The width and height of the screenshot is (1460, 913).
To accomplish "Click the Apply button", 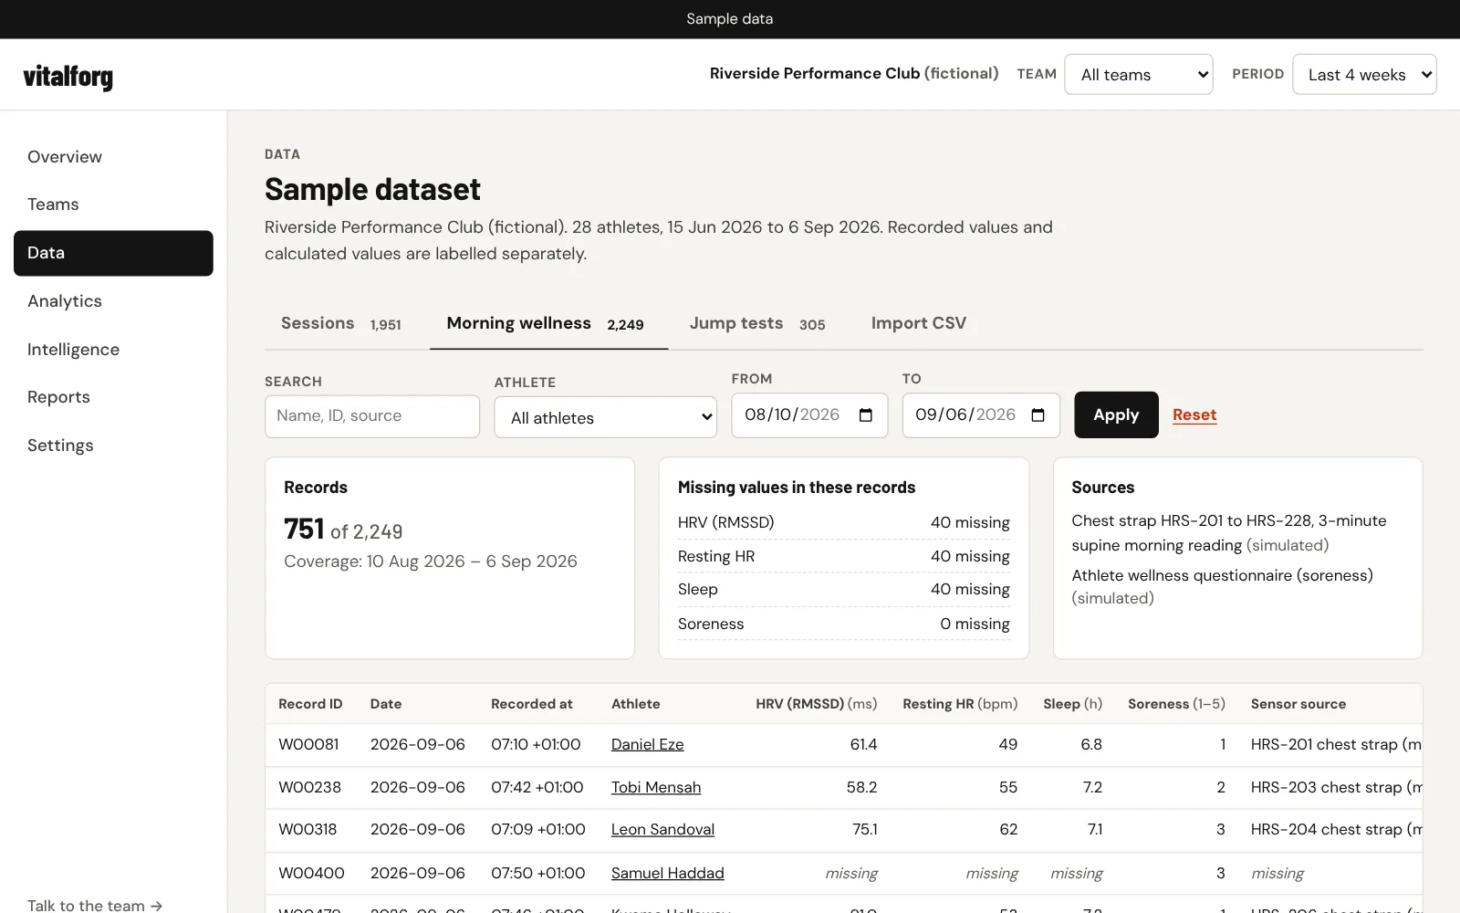I will (x=1116, y=415).
